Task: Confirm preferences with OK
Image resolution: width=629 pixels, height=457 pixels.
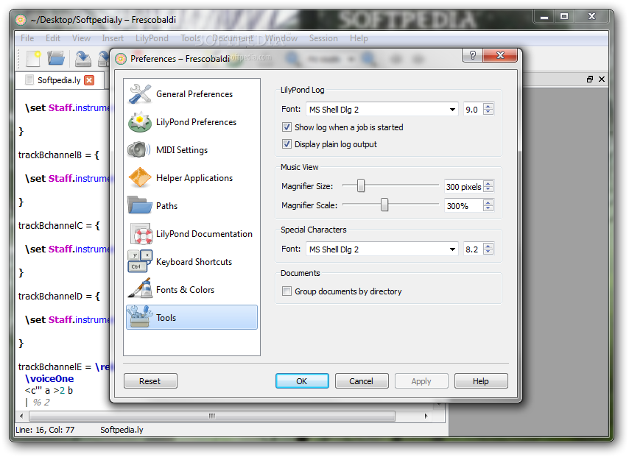Action: [x=302, y=381]
